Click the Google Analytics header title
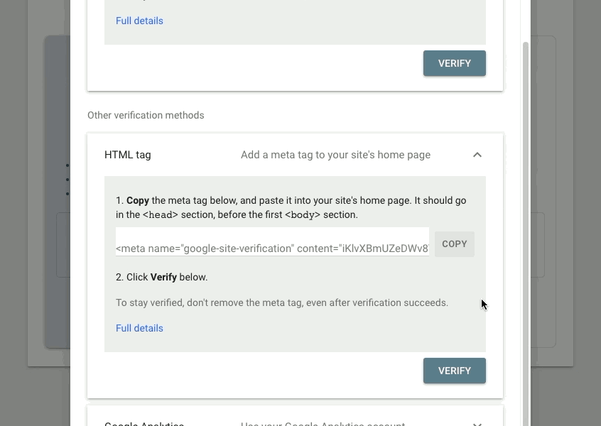The height and width of the screenshot is (426, 601). (x=144, y=423)
